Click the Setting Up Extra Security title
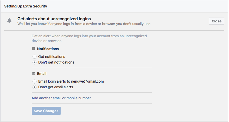This screenshot has width=229, height=122. 26,6
